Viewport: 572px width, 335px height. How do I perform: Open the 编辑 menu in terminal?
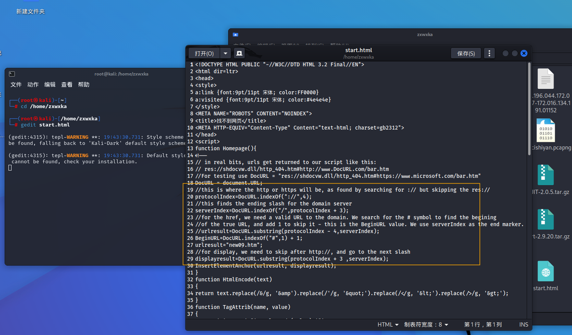(x=50, y=84)
